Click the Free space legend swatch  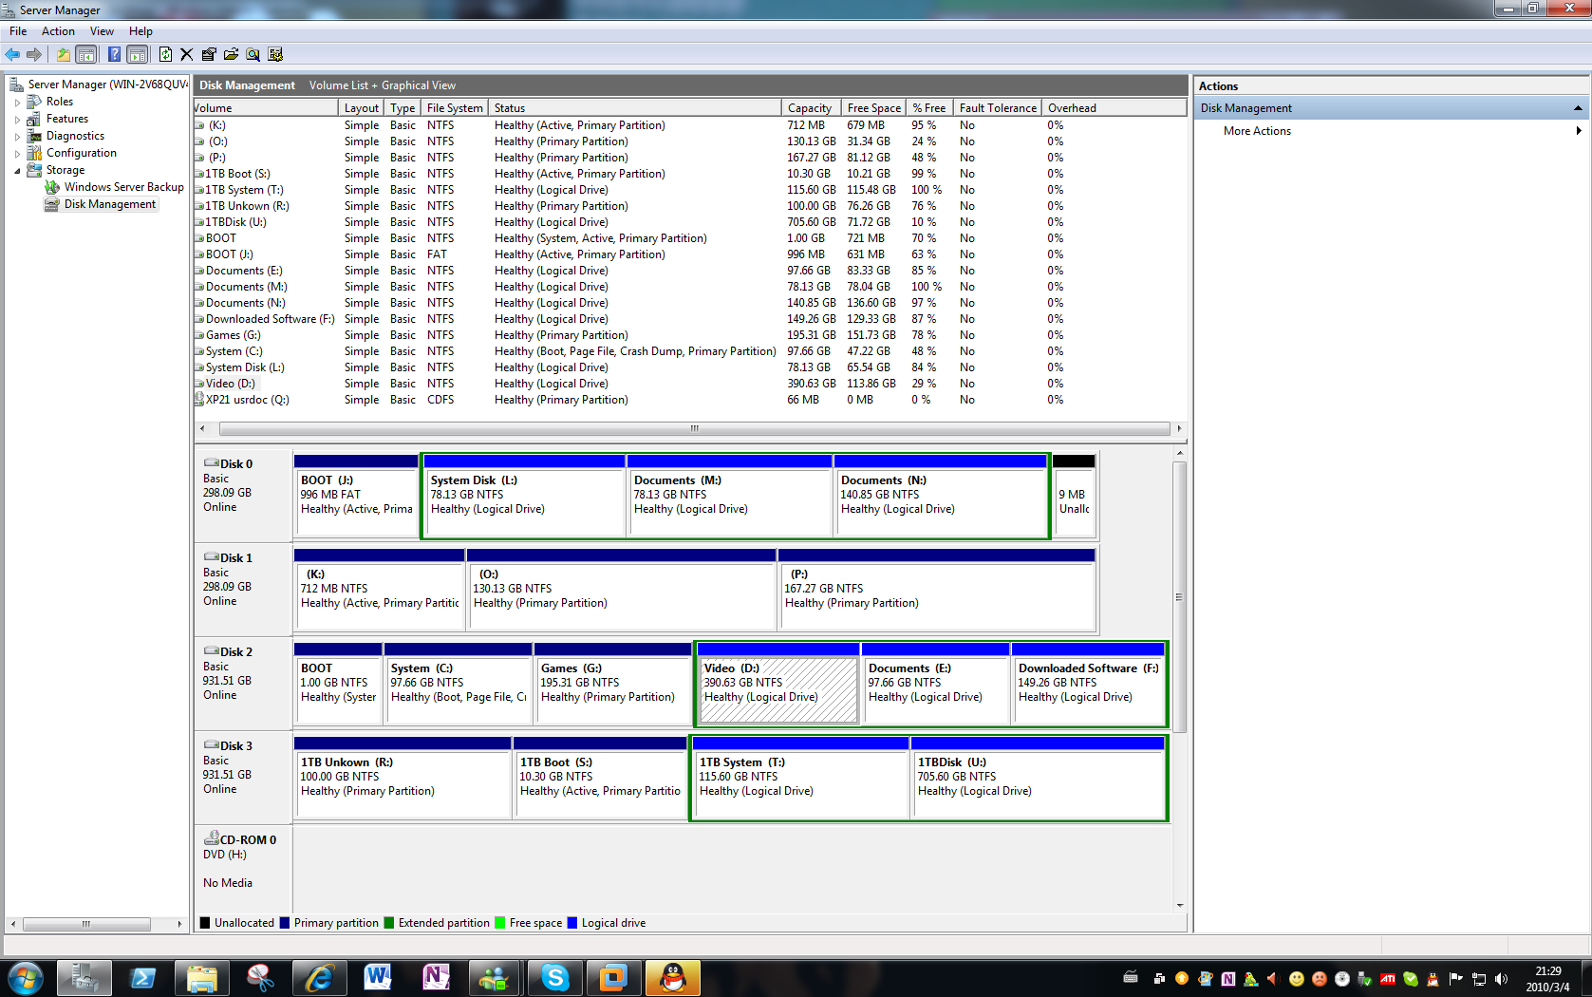(500, 923)
